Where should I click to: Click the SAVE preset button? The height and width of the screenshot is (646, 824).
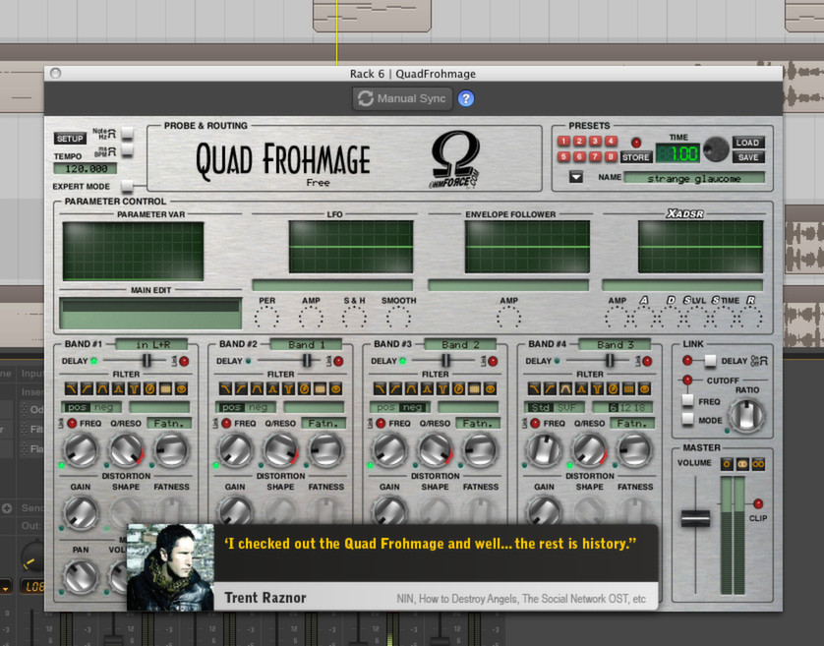click(x=748, y=157)
